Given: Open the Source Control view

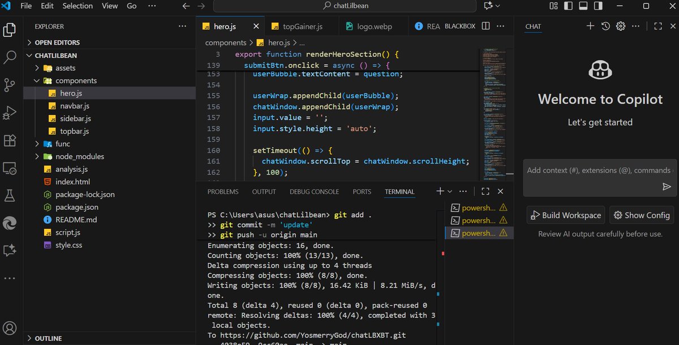Looking at the screenshot, I should tap(10, 85).
